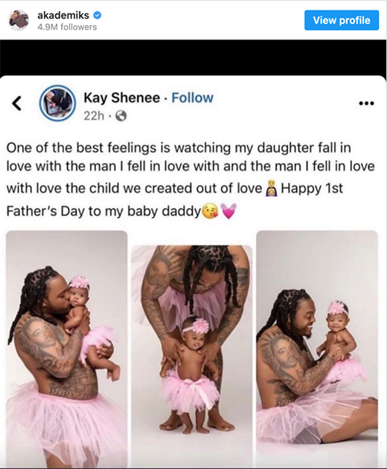The width and height of the screenshot is (387, 469).
Task: Open left photo of dad kissing baby
Action: pyautogui.click(x=66, y=349)
